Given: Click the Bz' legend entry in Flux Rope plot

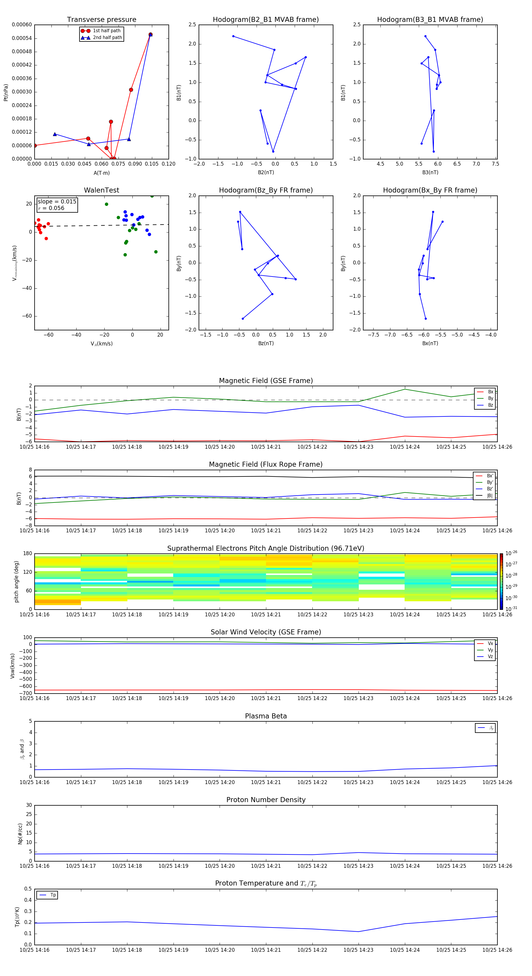Looking at the screenshot, I should pos(485,489).
